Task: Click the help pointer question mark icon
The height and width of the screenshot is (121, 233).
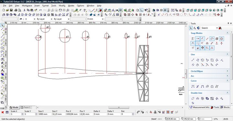Action: 146,10
